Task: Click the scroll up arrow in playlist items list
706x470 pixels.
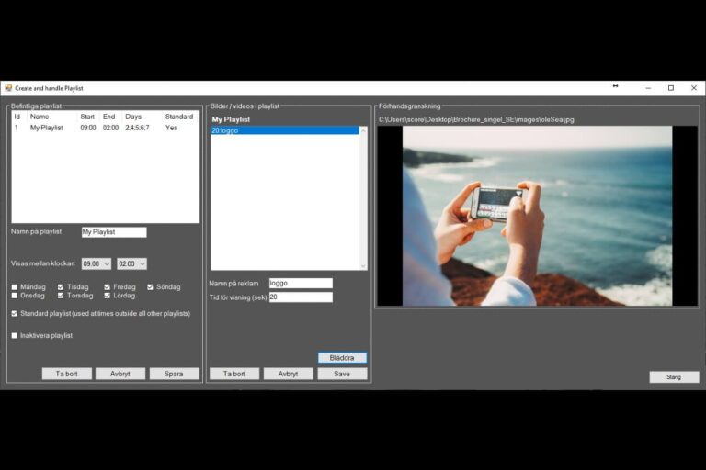Action: click(x=363, y=130)
